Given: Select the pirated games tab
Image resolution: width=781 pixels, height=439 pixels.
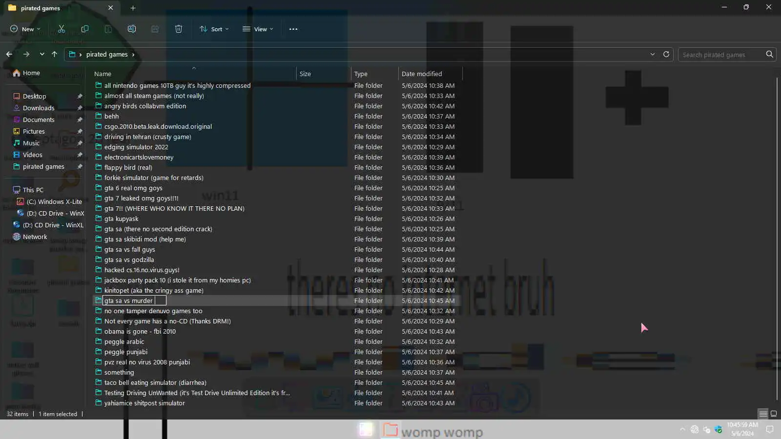Looking at the screenshot, I should 62,8.
